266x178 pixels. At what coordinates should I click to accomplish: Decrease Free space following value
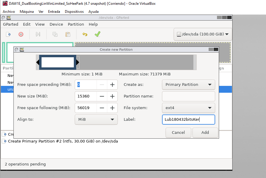pyautogui.click(x=102, y=108)
